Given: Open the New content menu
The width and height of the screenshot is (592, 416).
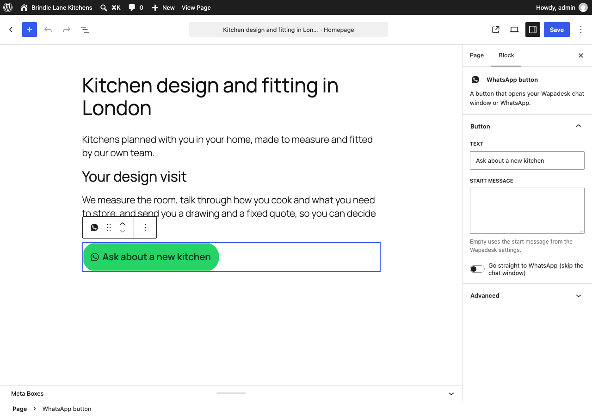Looking at the screenshot, I should click(x=163, y=7).
